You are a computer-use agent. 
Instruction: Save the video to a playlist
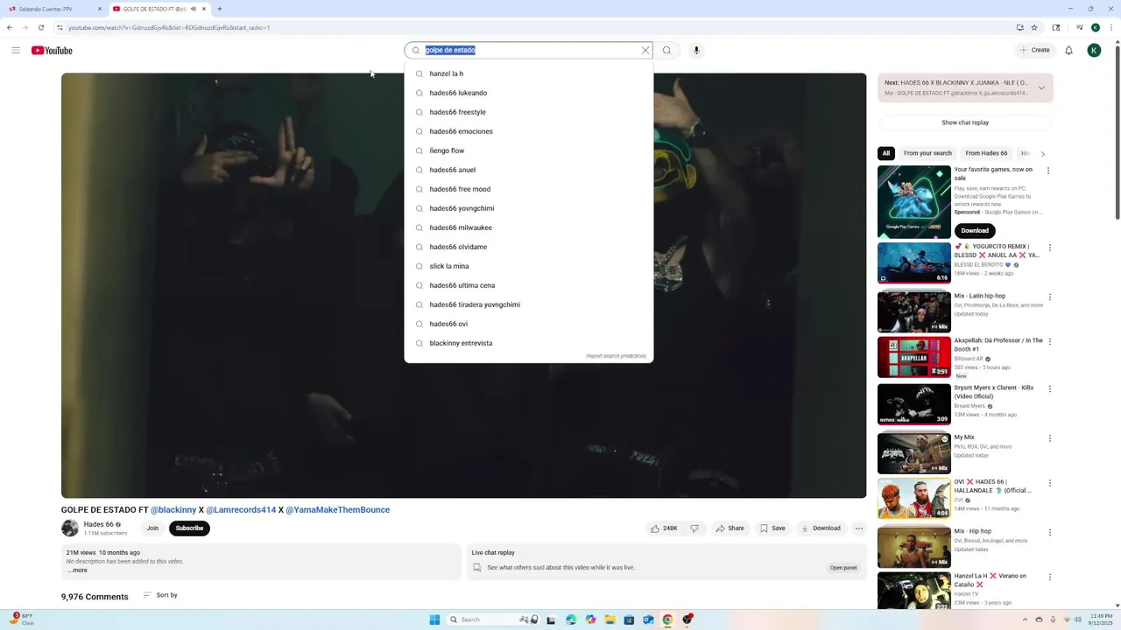pyautogui.click(x=772, y=528)
